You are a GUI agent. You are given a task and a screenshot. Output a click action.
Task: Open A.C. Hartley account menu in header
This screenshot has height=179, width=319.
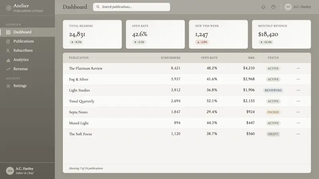297,7
